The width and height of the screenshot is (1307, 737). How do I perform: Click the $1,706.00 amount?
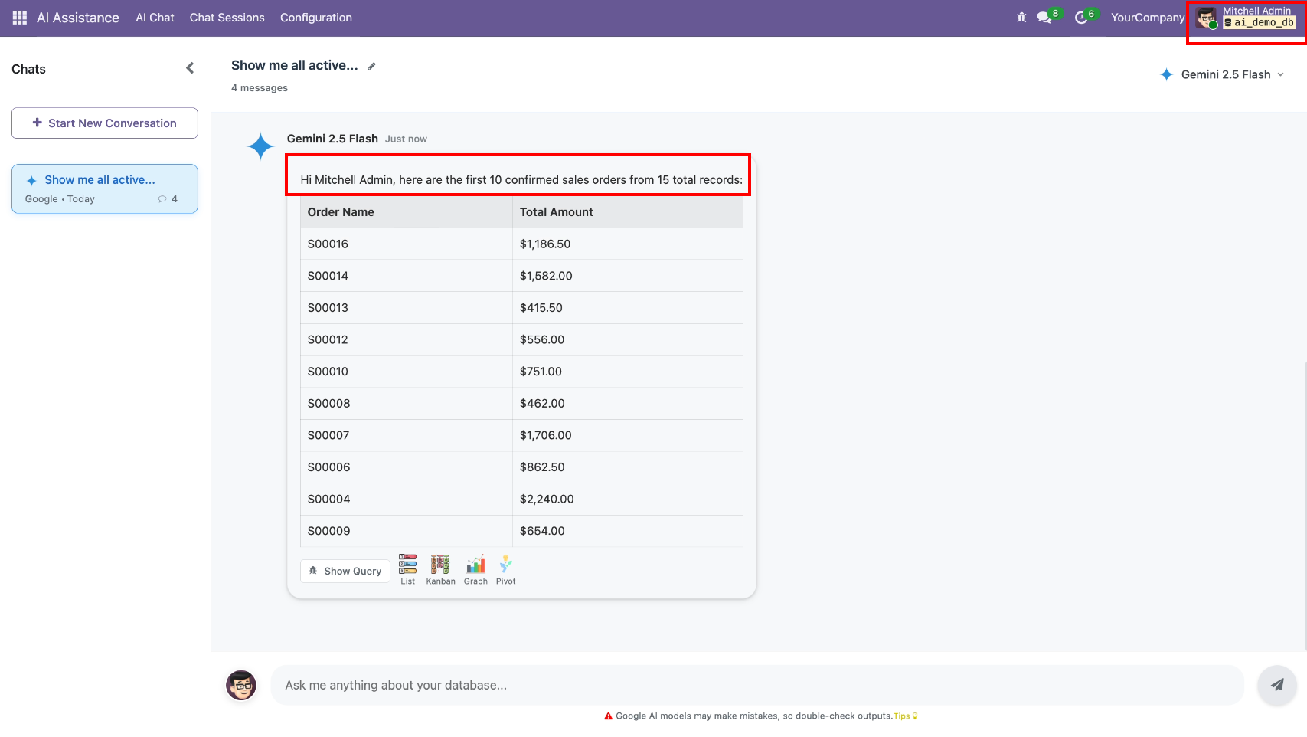click(x=546, y=435)
